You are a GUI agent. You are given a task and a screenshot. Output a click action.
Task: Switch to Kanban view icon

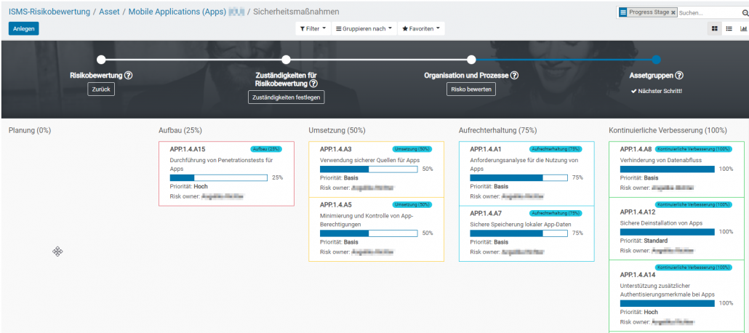coord(715,28)
